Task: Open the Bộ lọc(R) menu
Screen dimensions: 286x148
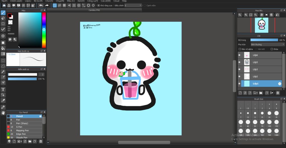Action: [38, 1]
